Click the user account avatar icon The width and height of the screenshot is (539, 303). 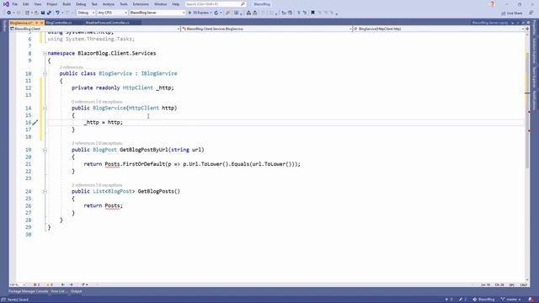[492, 4]
